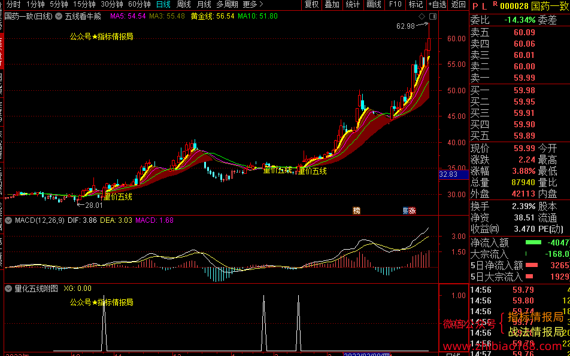Open the 统计 statistics button
The width and height of the screenshot is (570, 356).
point(353,5)
